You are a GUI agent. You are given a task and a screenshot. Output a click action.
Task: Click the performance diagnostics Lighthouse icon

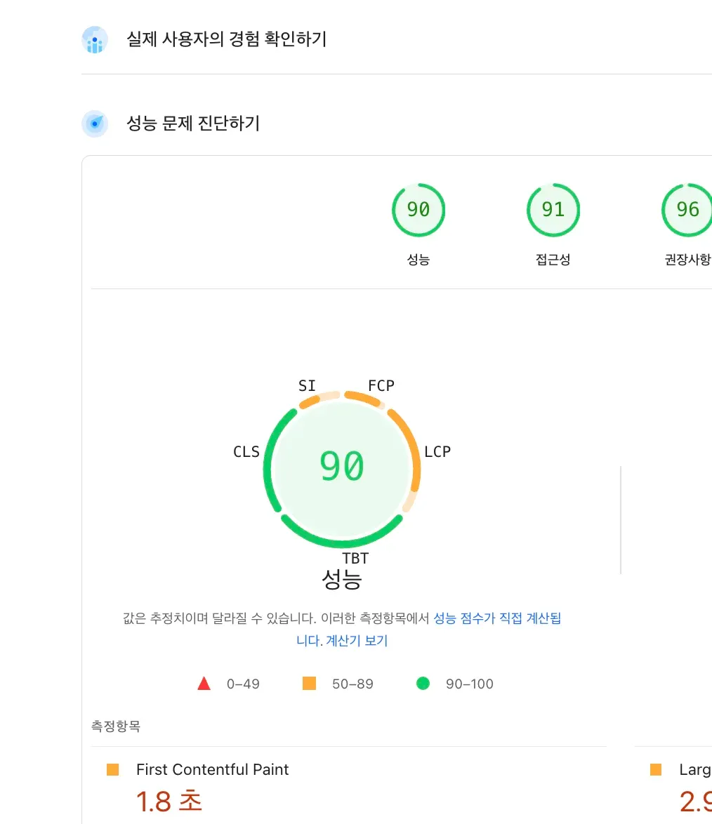click(x=94, y=124)
